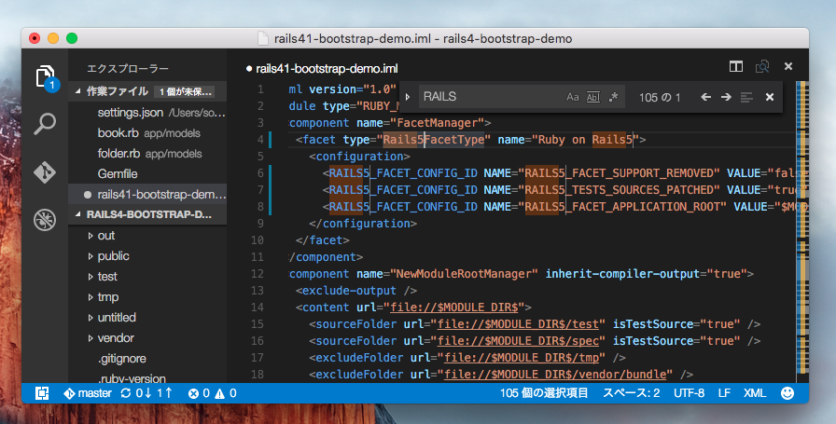This screenshot has width=836, height=424.
Task: Click the master branch in status bar
Action: coord(87,393)
